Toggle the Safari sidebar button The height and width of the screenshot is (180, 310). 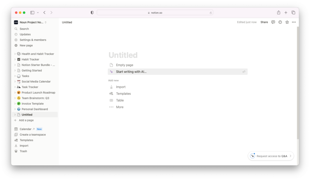coord(32,12)
